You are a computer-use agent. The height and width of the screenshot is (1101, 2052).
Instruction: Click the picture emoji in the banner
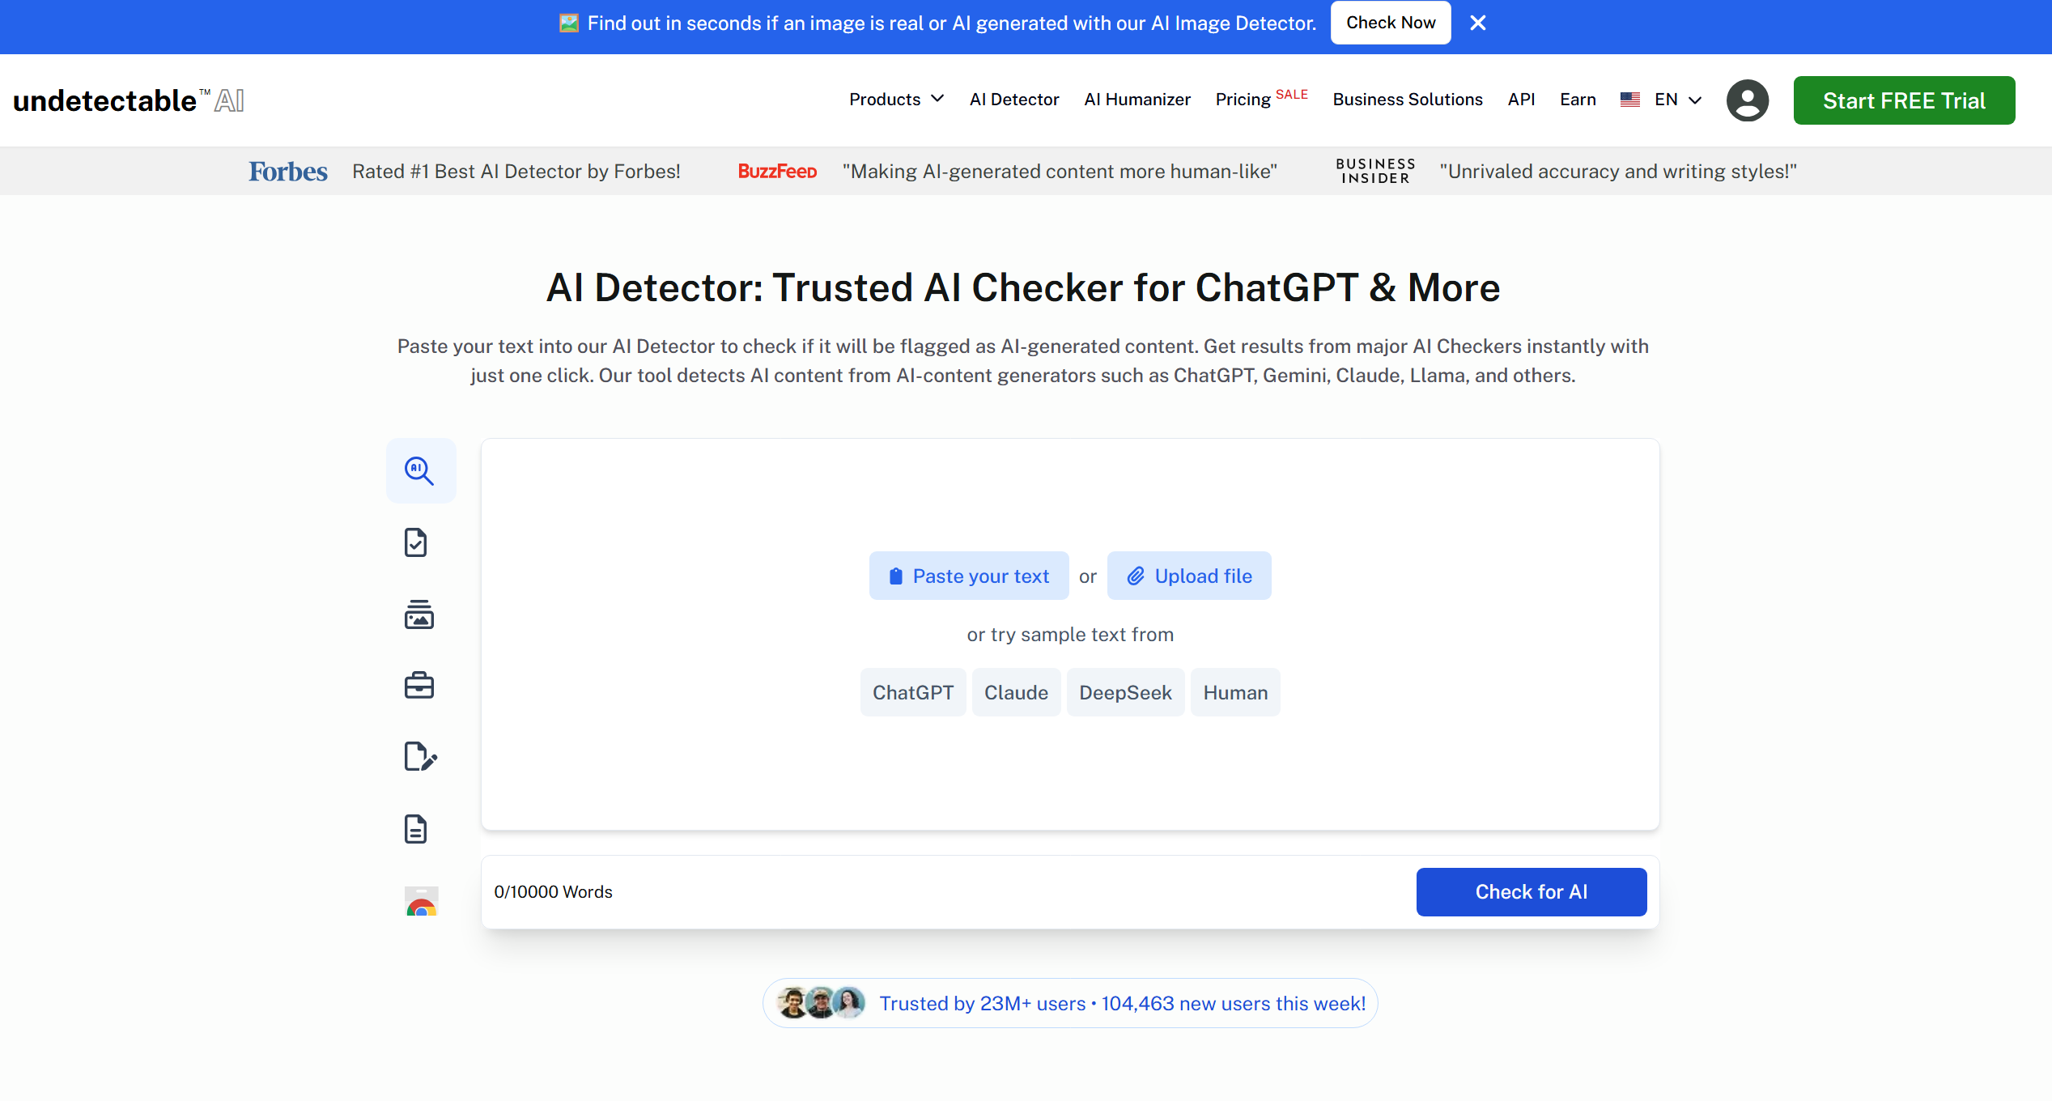[569, 23]
